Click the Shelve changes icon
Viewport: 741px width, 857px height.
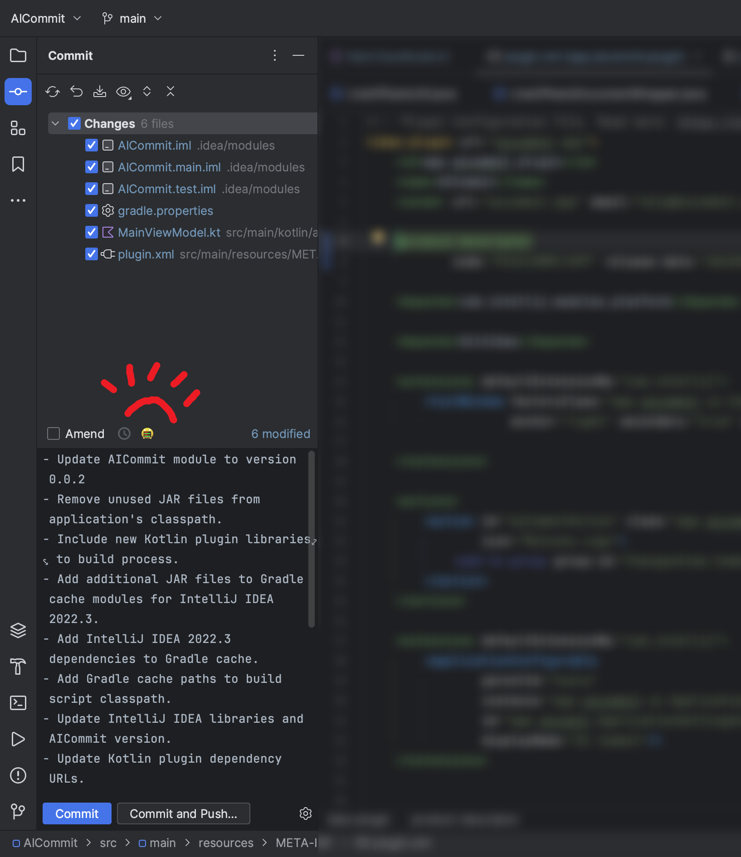pos(100,92)
